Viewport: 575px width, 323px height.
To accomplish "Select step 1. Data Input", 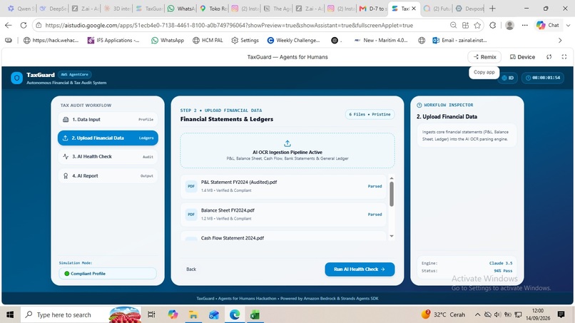I will (x=108, y=120).
